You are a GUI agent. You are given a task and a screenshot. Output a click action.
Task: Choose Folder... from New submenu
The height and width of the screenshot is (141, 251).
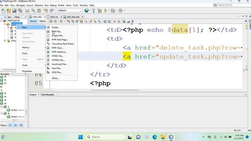point(62,27)
